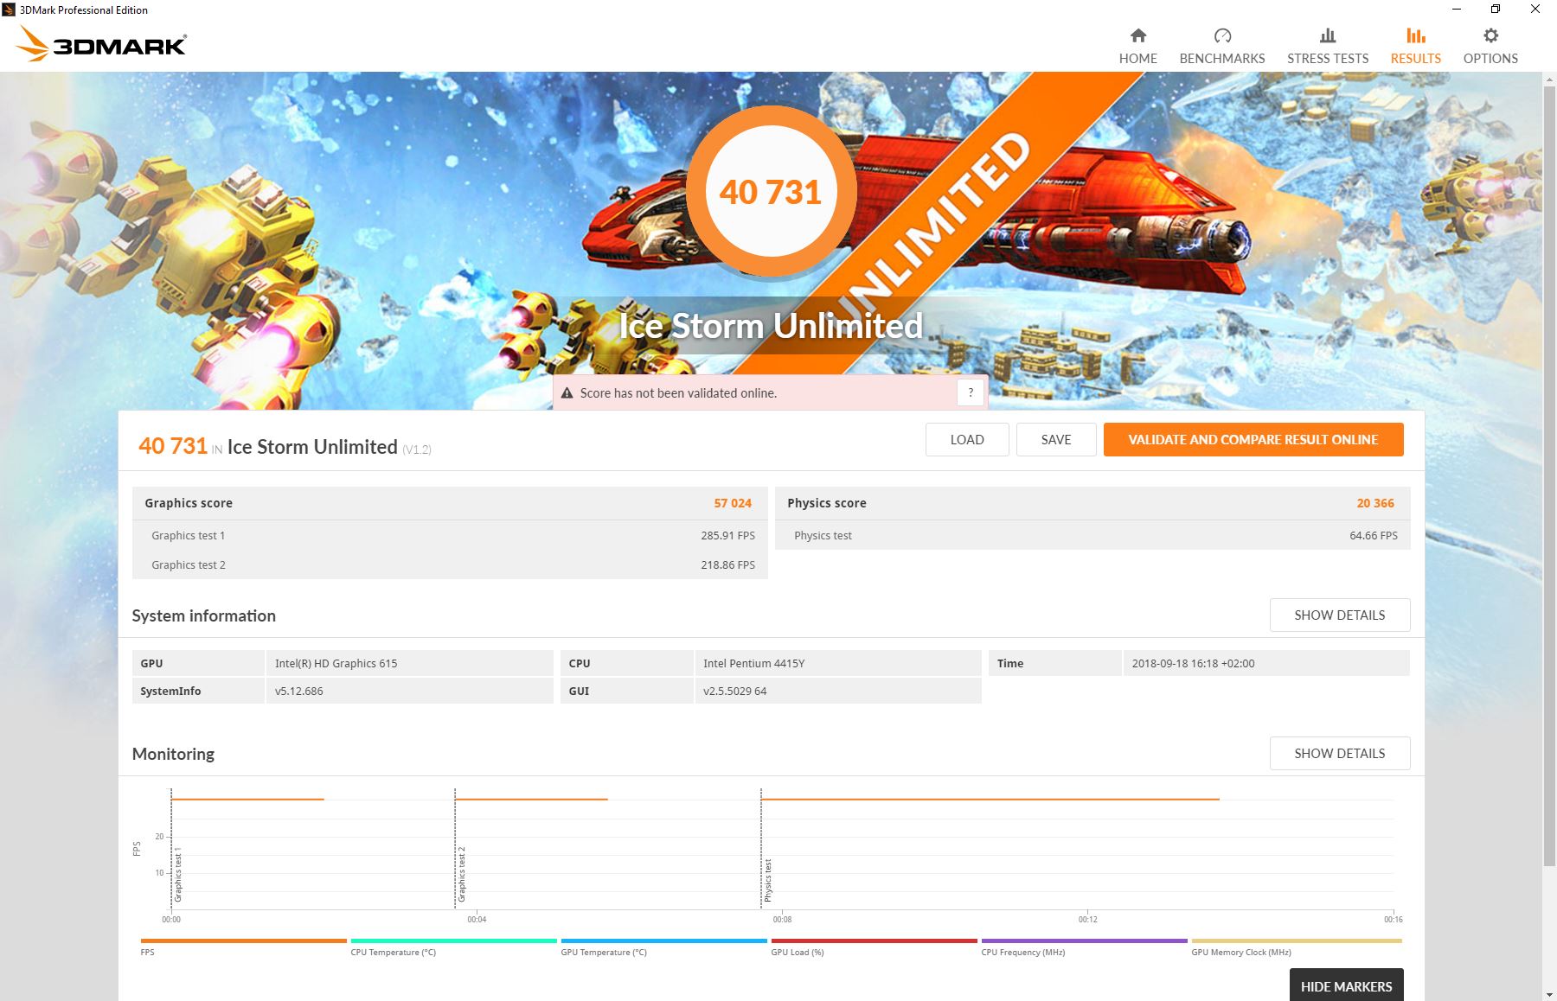1557x1001 pixels.
Task: Click the Home house icon
Action: (x=1137, y=35)
